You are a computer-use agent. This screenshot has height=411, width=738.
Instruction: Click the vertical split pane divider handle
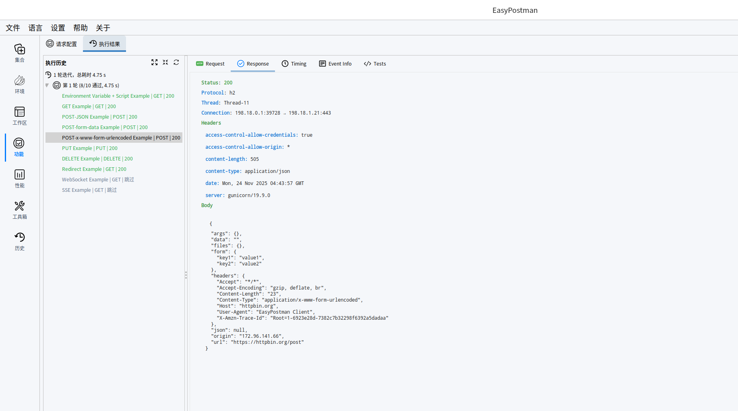coord(186,275)
